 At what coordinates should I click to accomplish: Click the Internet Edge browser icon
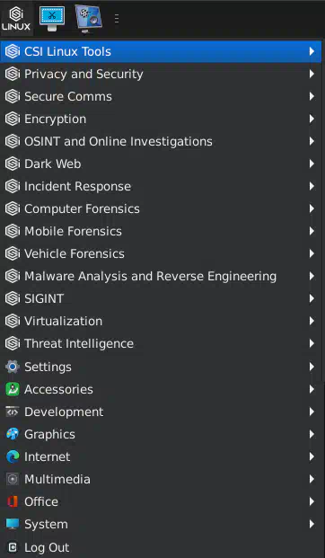(x=13, y=456)
